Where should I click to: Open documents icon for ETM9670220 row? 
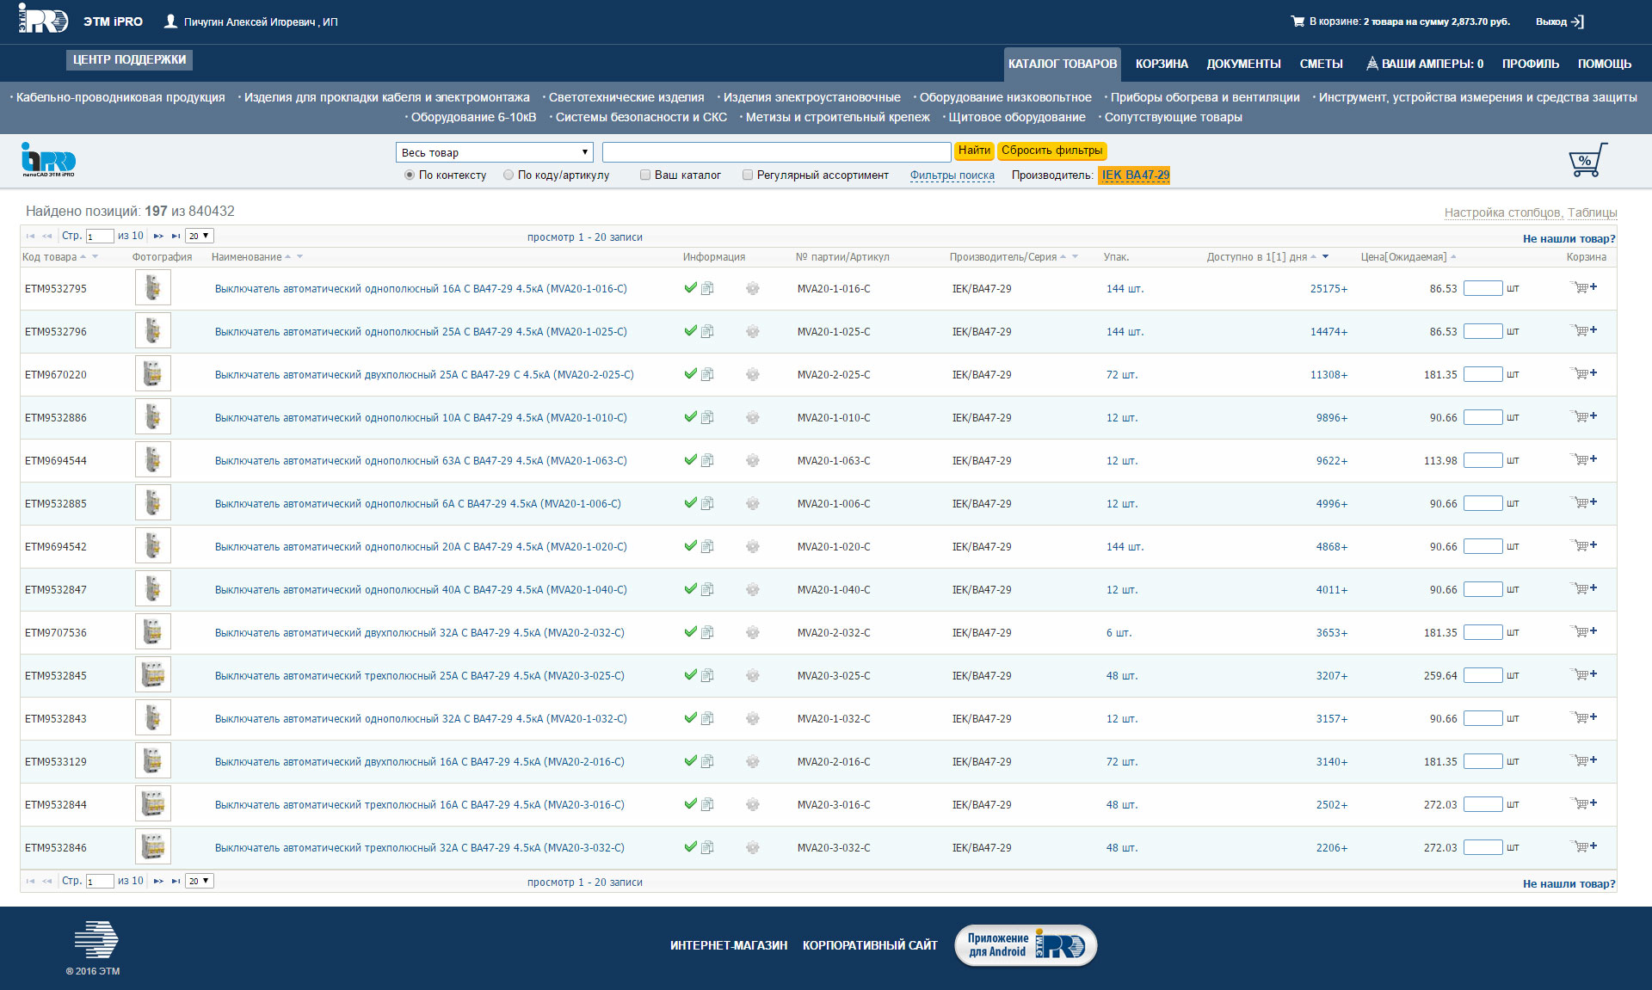tap(707, 374)
